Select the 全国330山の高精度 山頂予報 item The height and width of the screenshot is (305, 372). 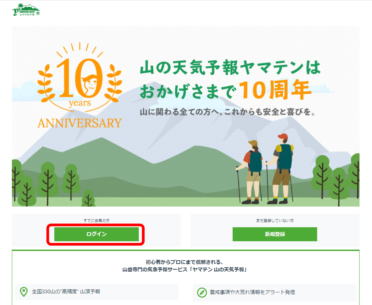tap(97, 292)
